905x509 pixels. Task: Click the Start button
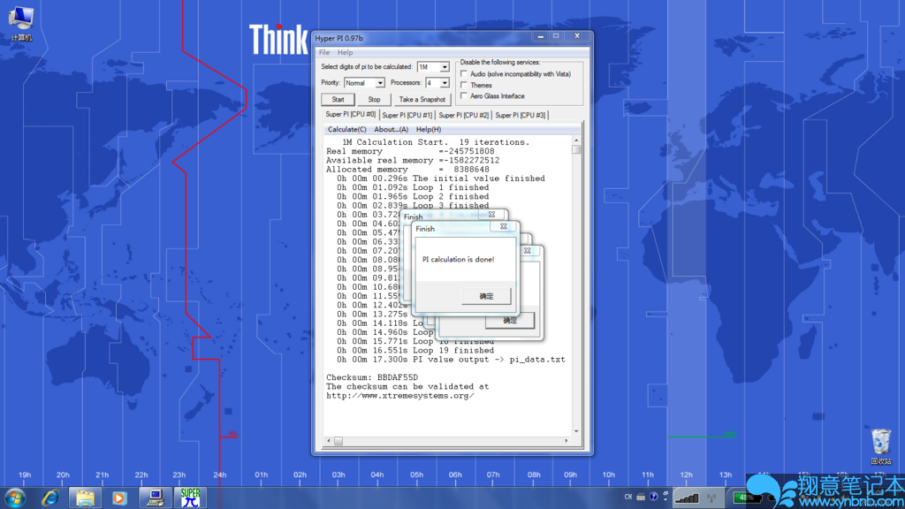[338, 99]
